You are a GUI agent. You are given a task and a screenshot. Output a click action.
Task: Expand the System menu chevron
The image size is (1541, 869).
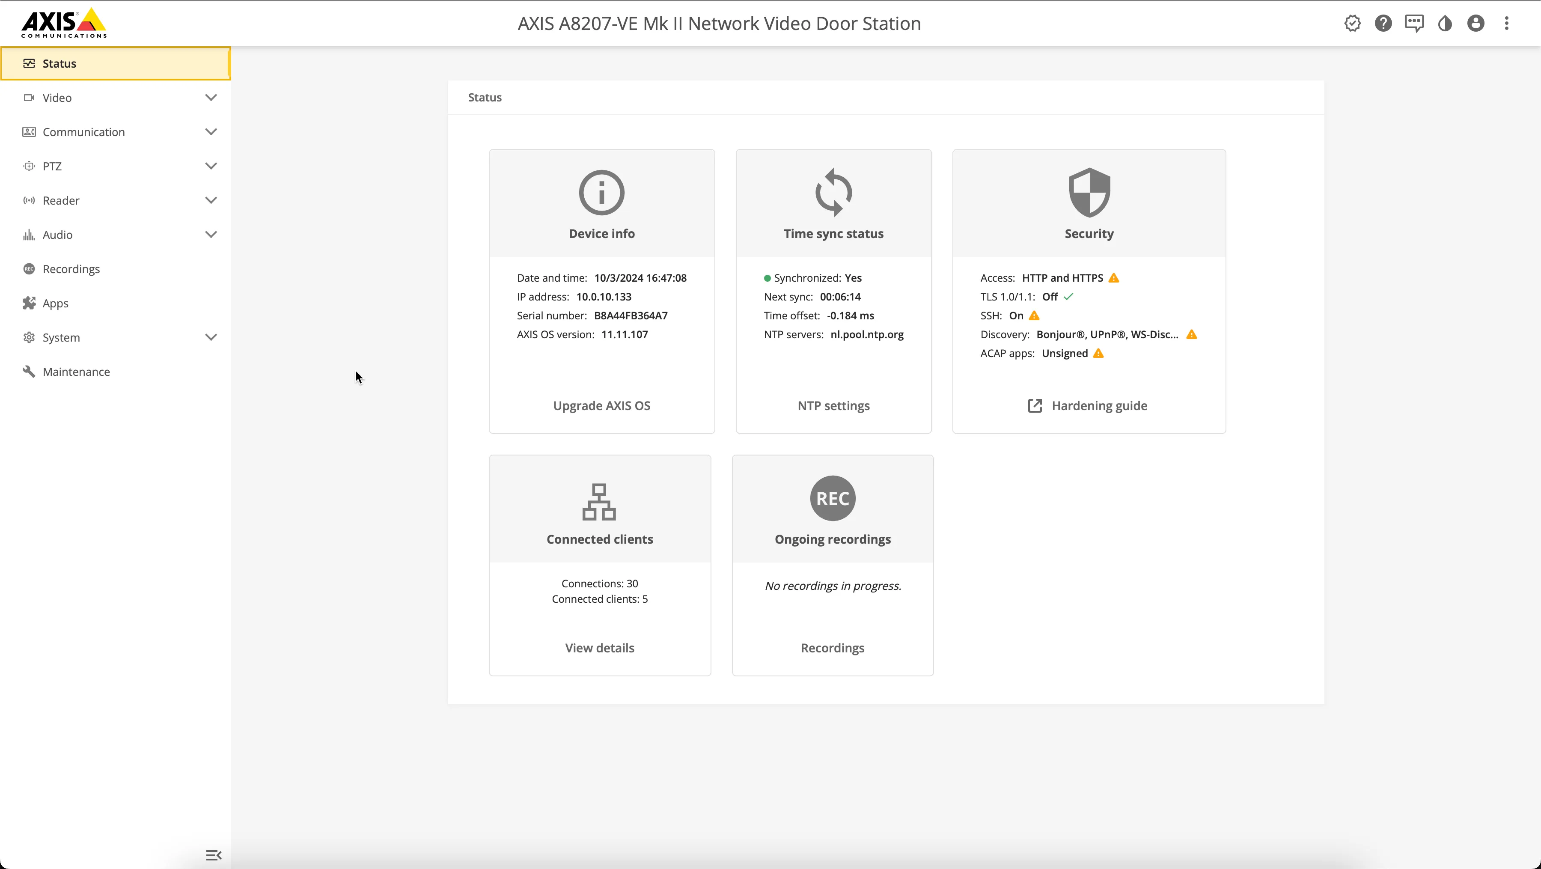[x=211, y=337]
